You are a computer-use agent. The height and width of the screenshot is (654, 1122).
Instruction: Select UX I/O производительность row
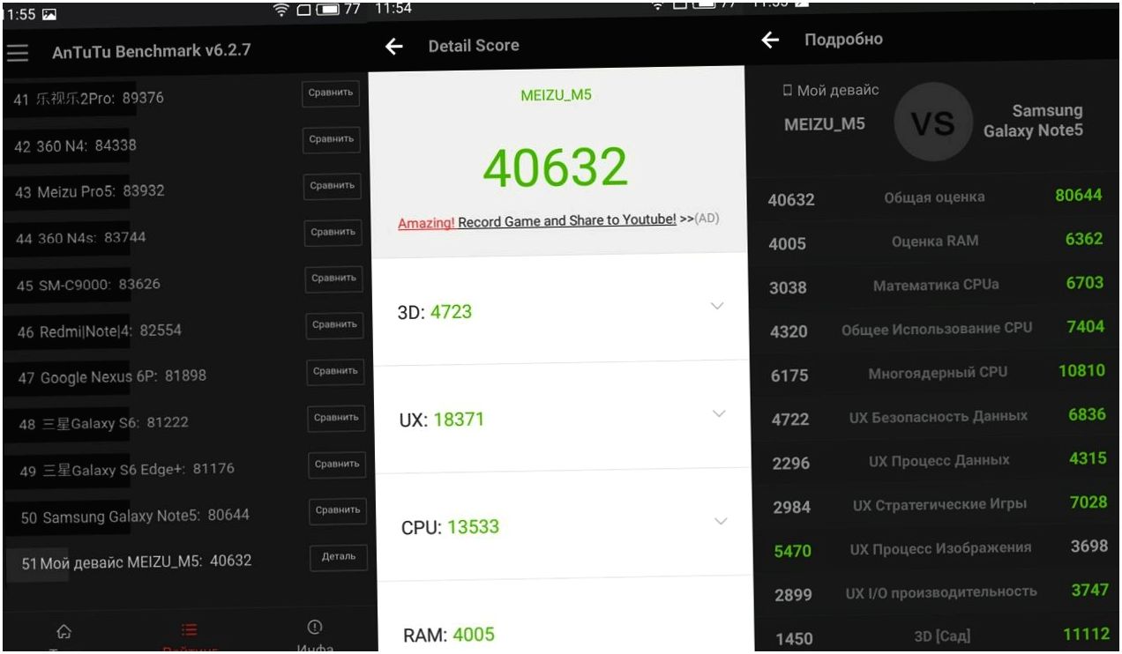pyautogui.click(x=939, y=592)
